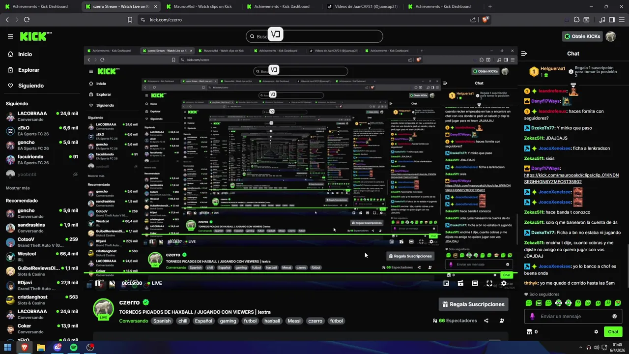Open player settings gear icon

(504, 283)
